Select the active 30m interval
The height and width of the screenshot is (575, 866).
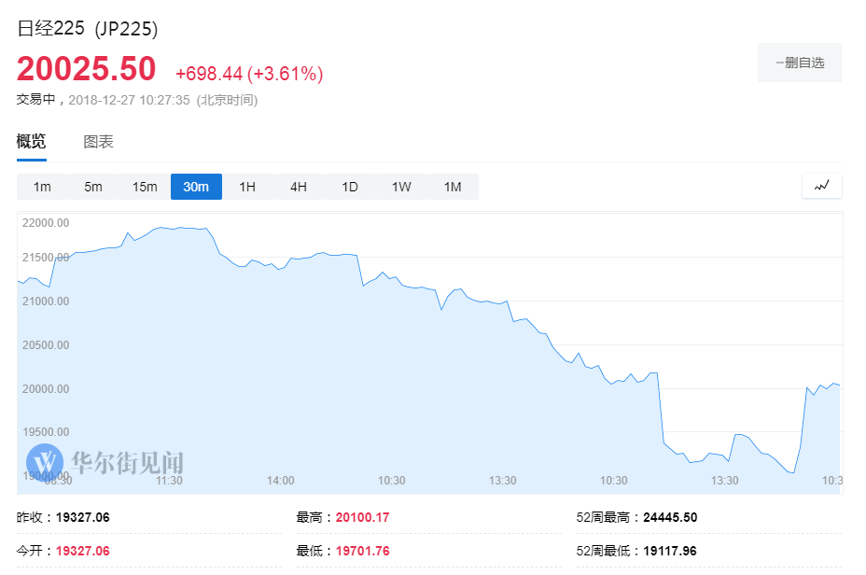click(x=196, y=187)
